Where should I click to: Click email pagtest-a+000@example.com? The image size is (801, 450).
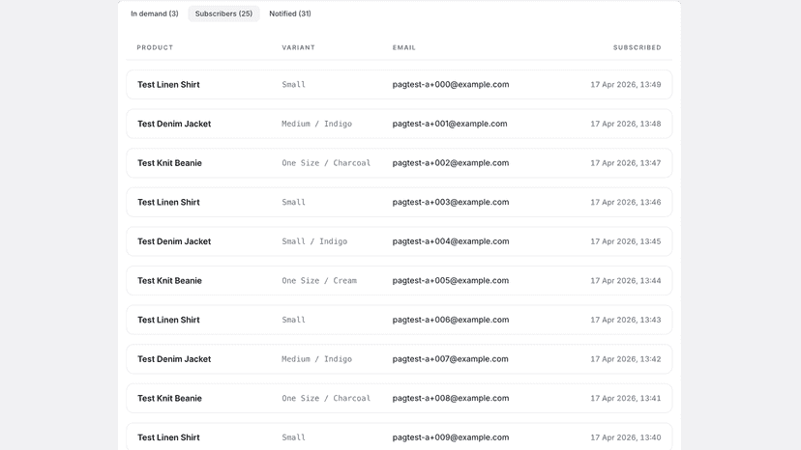[451, 85]
